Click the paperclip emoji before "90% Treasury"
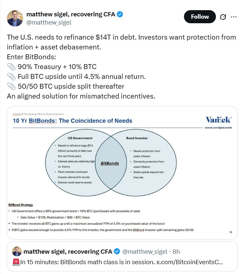This screenshot has width=243, height=274. 11,67
